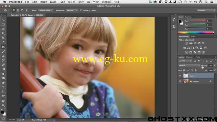Toggle lock image pixels

[188, 70]
